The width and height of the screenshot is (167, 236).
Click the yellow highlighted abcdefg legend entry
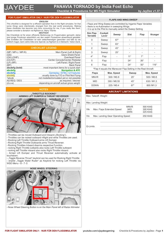(11, 75)
